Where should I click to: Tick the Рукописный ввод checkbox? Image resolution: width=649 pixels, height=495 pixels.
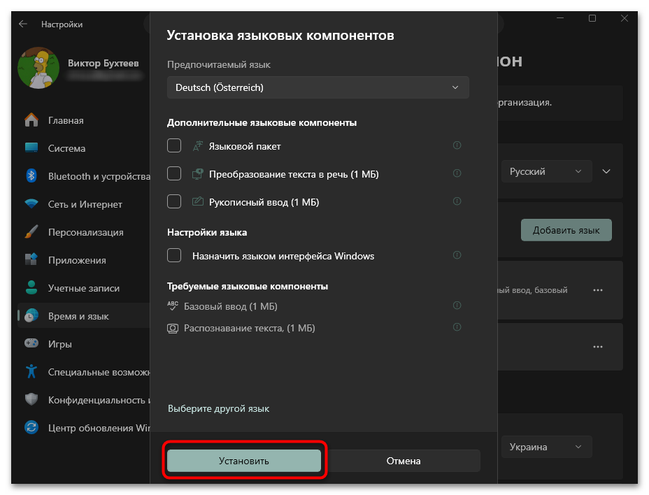(x=174, y=201)
